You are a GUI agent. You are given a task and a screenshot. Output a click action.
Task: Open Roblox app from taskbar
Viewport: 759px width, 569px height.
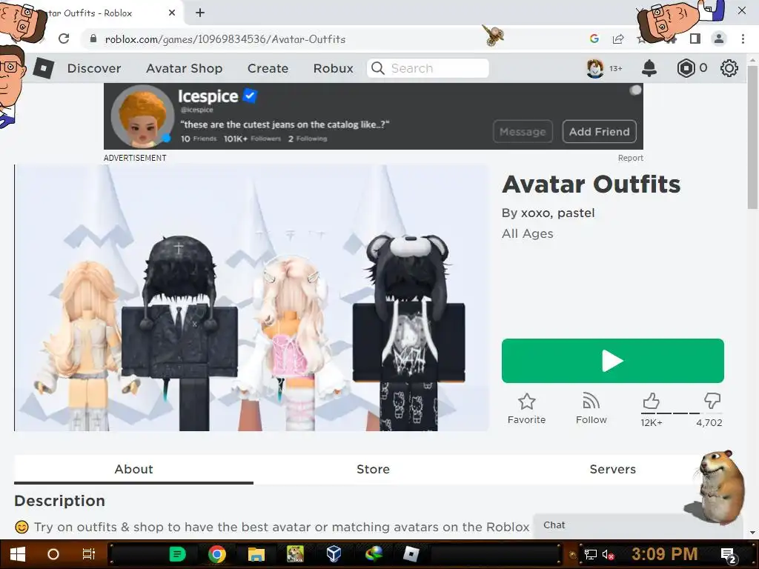tap(411, 554)
